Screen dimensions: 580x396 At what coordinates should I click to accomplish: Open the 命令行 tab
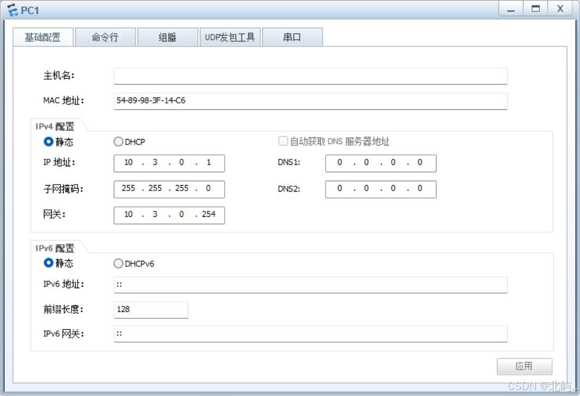pos(105,37)
